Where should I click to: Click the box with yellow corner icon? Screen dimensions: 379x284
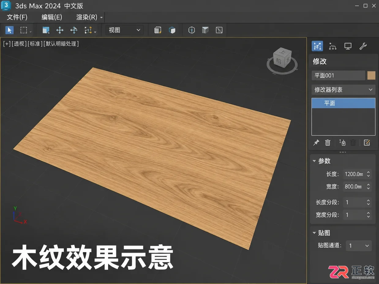(x=158, y=30)
